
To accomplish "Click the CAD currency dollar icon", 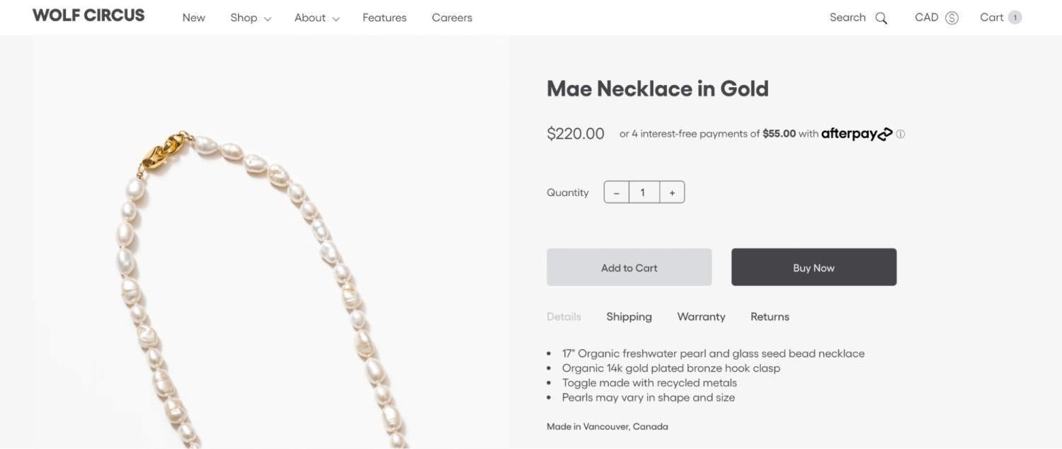I will pyautogui.click(x=952, y=18).
